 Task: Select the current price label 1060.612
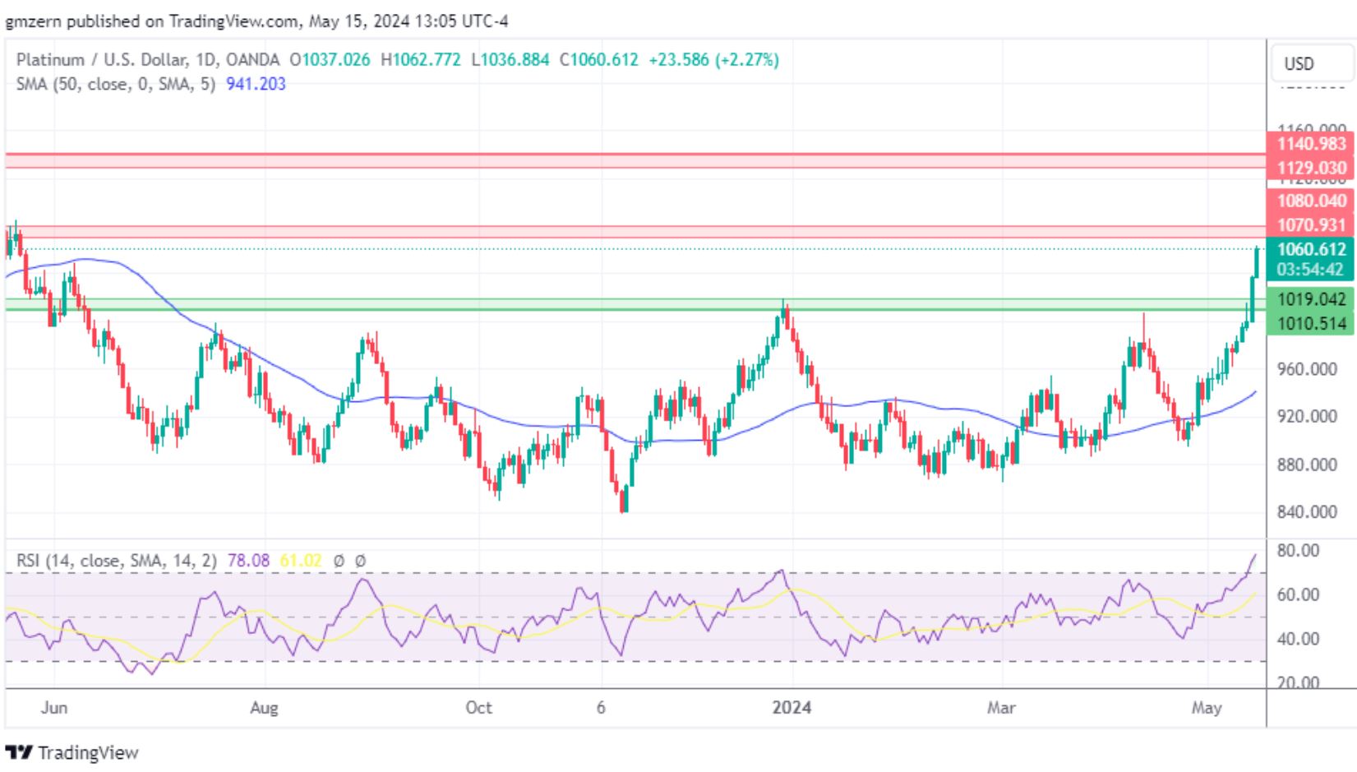1311,249
